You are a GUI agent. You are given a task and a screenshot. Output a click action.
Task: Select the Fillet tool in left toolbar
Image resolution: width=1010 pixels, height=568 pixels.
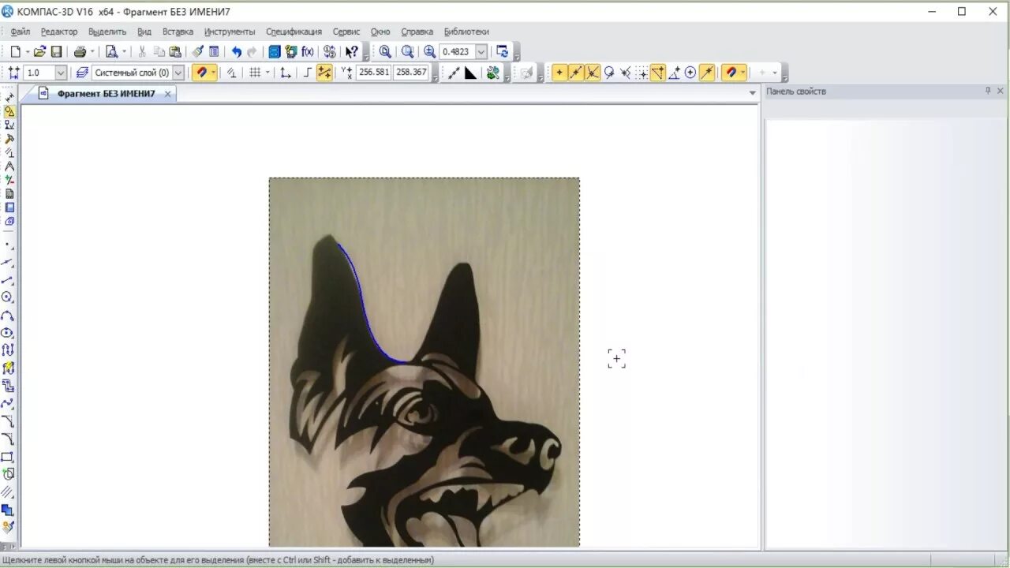click(9, 439)
